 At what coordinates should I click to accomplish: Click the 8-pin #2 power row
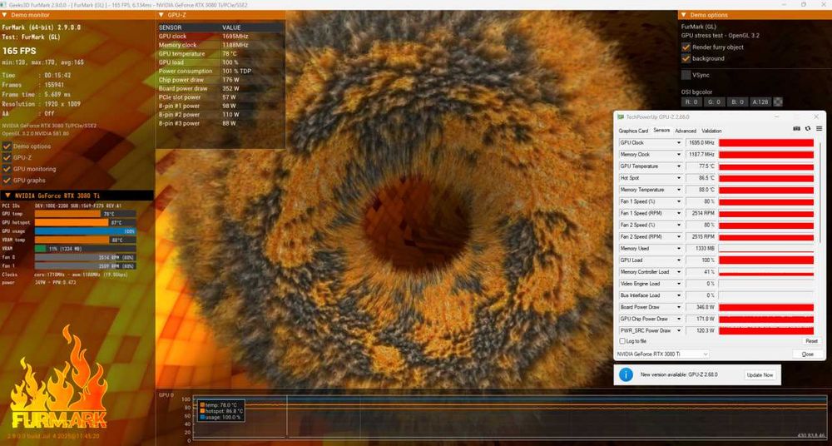(x=220, y=115)
